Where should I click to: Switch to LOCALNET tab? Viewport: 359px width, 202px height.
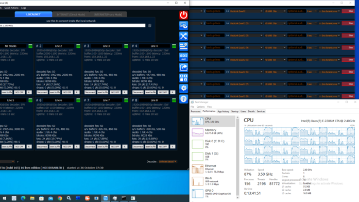point(33,14)
